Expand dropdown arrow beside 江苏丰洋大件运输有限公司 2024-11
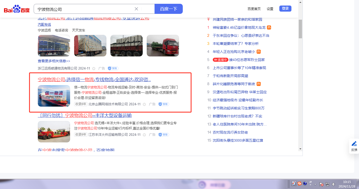The image size is (359, 189). (144, 135)
